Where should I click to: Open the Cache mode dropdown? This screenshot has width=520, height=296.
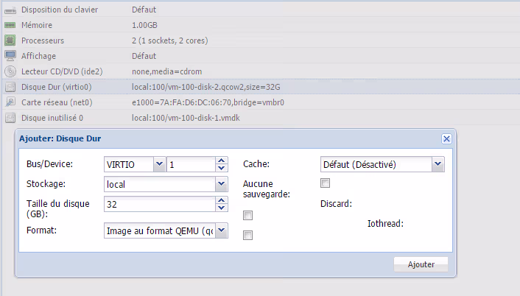(x=438, y=164)
